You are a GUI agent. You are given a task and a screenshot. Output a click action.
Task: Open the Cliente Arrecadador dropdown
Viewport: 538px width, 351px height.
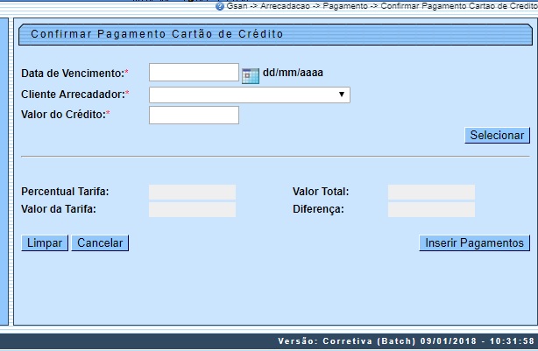pos(250,95)
